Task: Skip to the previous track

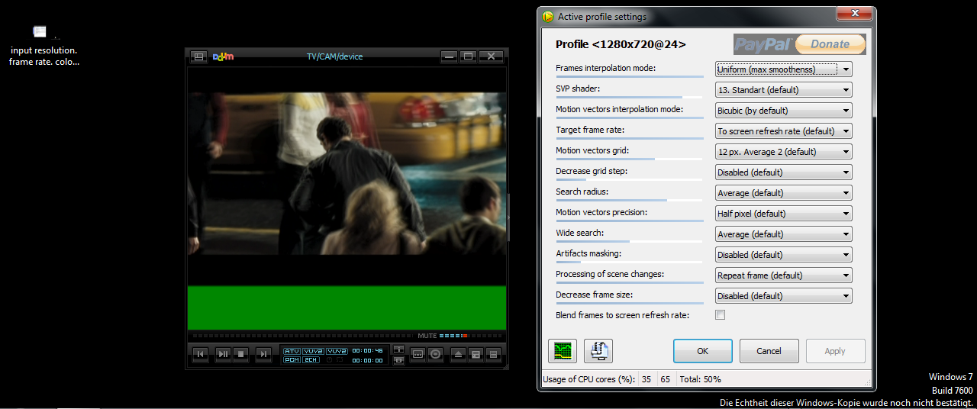Action: pos(200,354)
